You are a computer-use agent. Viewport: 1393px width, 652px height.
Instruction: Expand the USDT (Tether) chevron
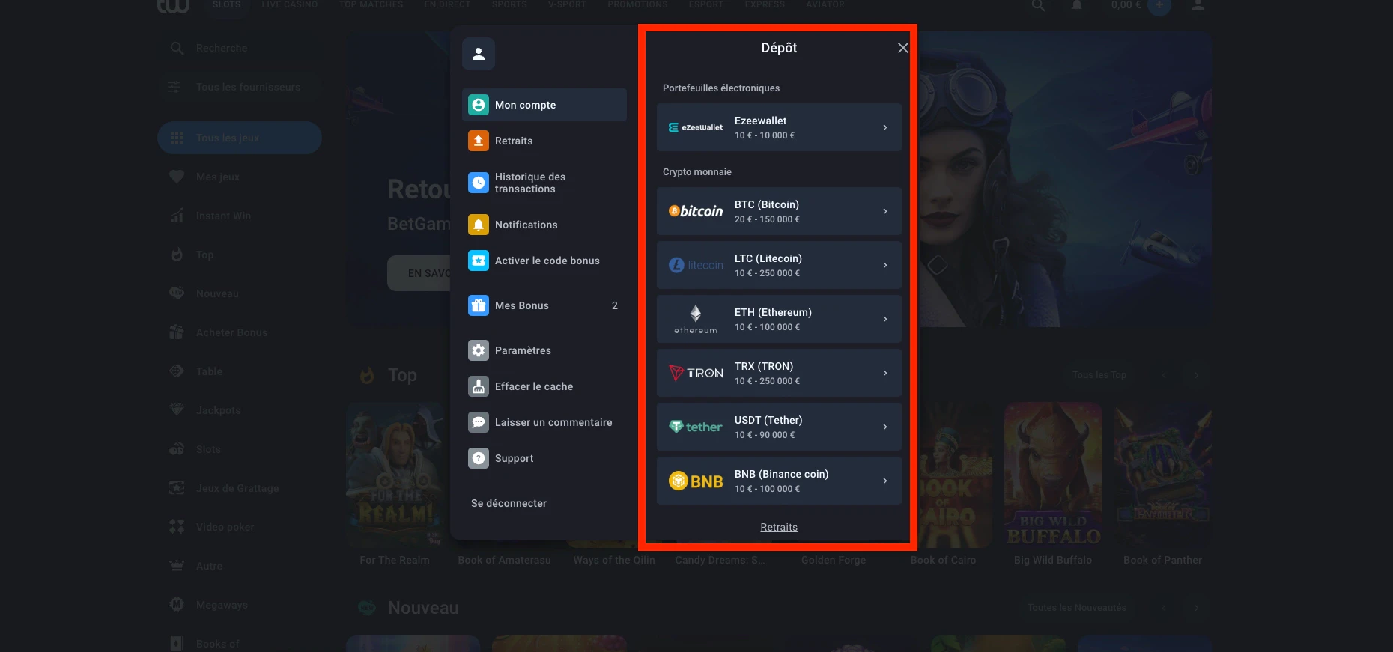(885, 427)
